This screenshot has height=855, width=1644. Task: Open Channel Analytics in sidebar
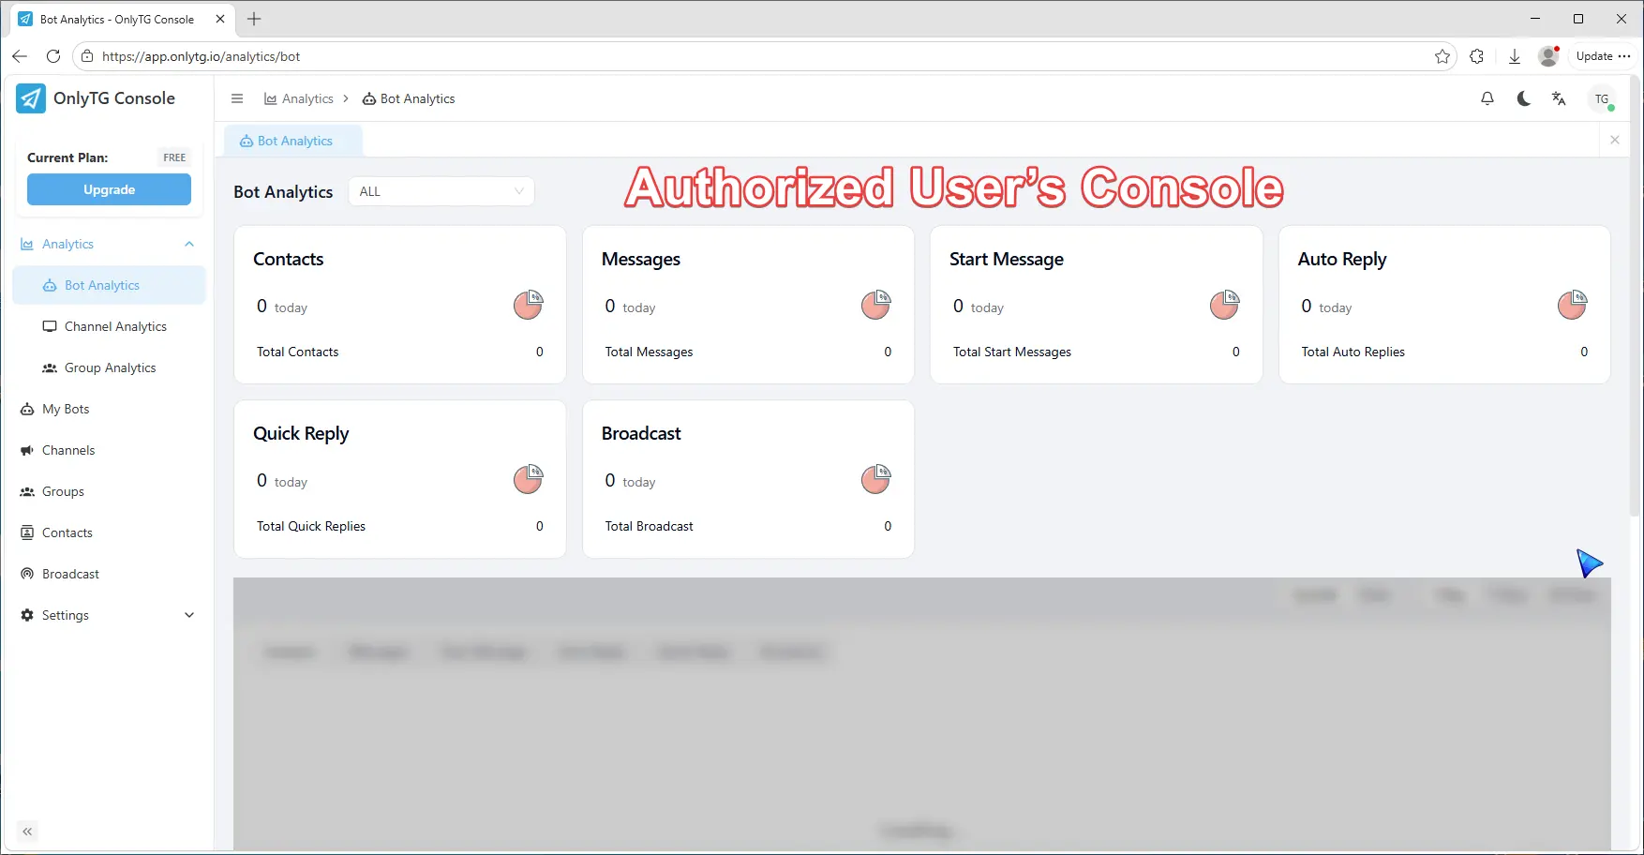pyautogui.click(x=115, y=326)
